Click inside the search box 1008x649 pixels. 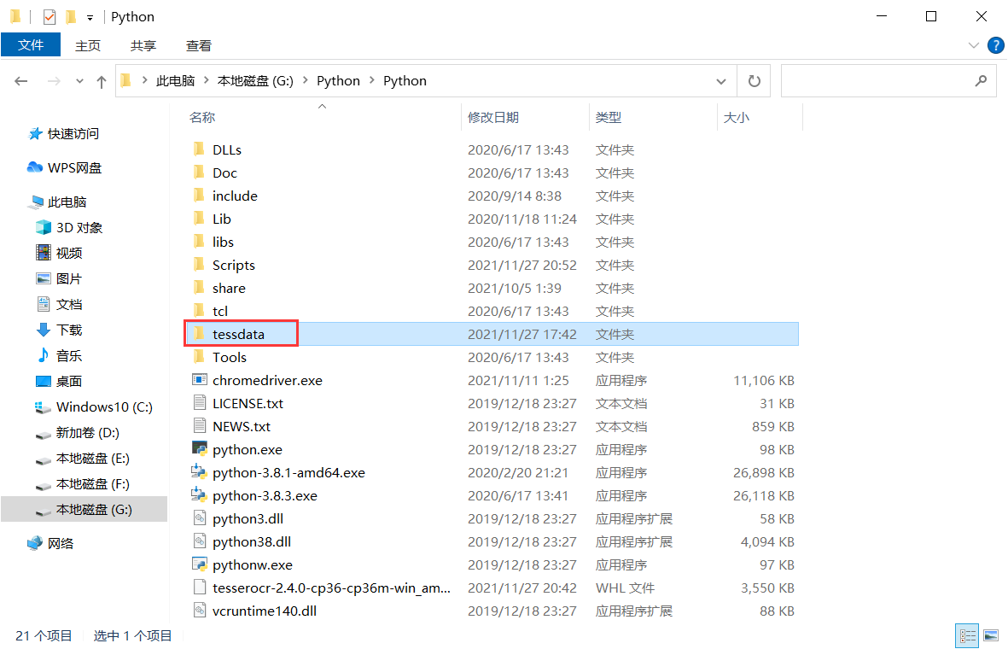pos(888,80)
